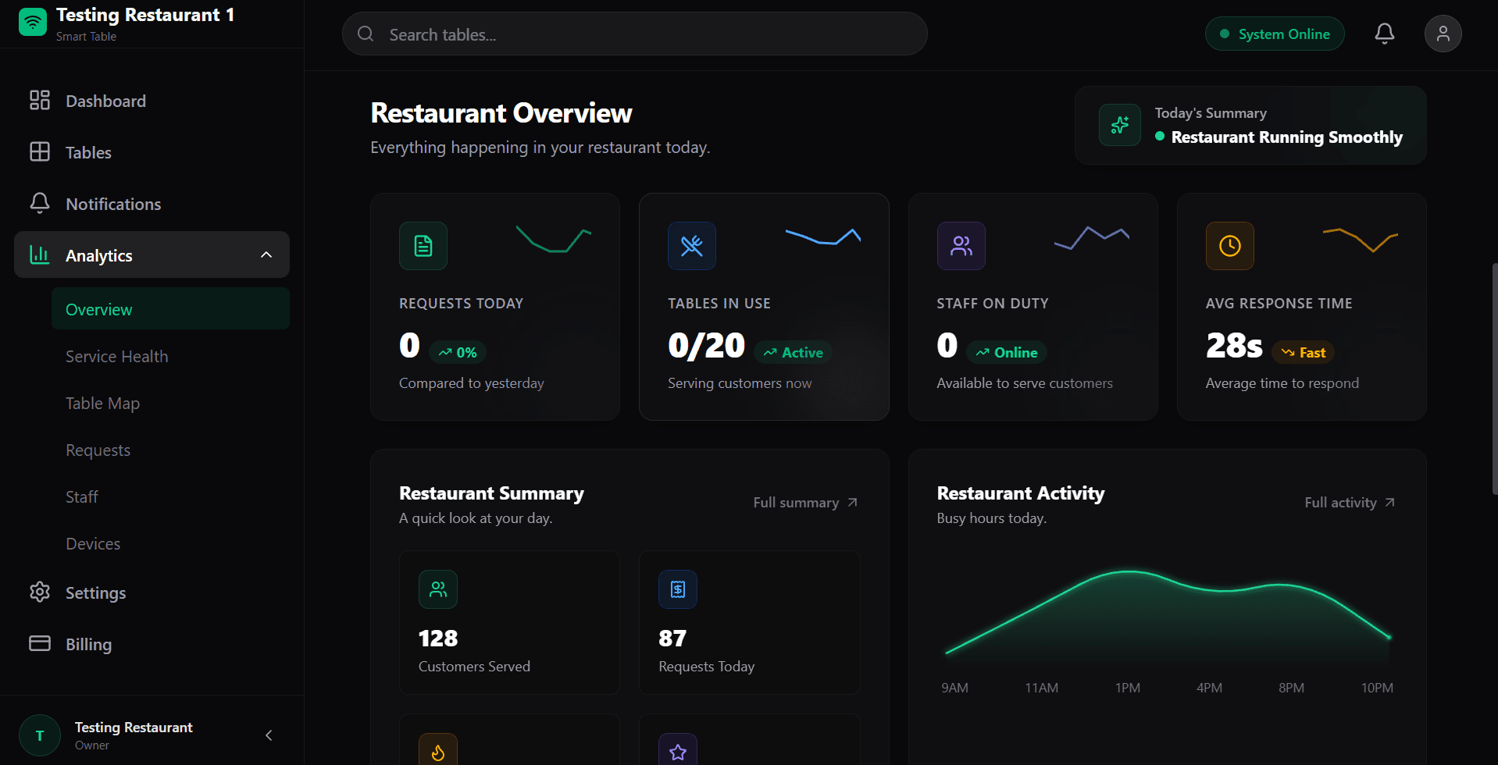
Task: Click the Tables grid icon
Action: coord(40,152)
